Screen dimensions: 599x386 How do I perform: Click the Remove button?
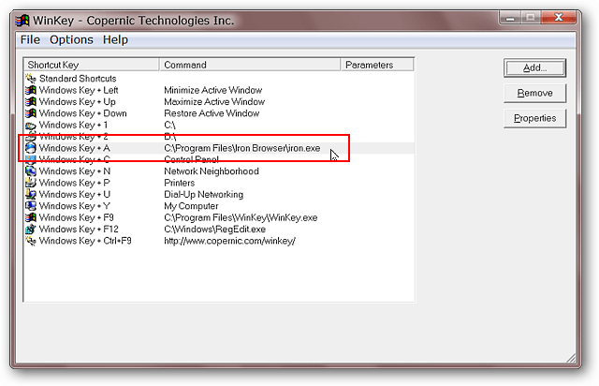[x=534, y=93]
